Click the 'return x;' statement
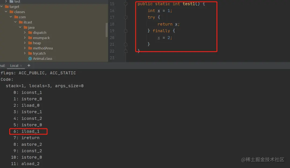 click(x=168, y=24)
